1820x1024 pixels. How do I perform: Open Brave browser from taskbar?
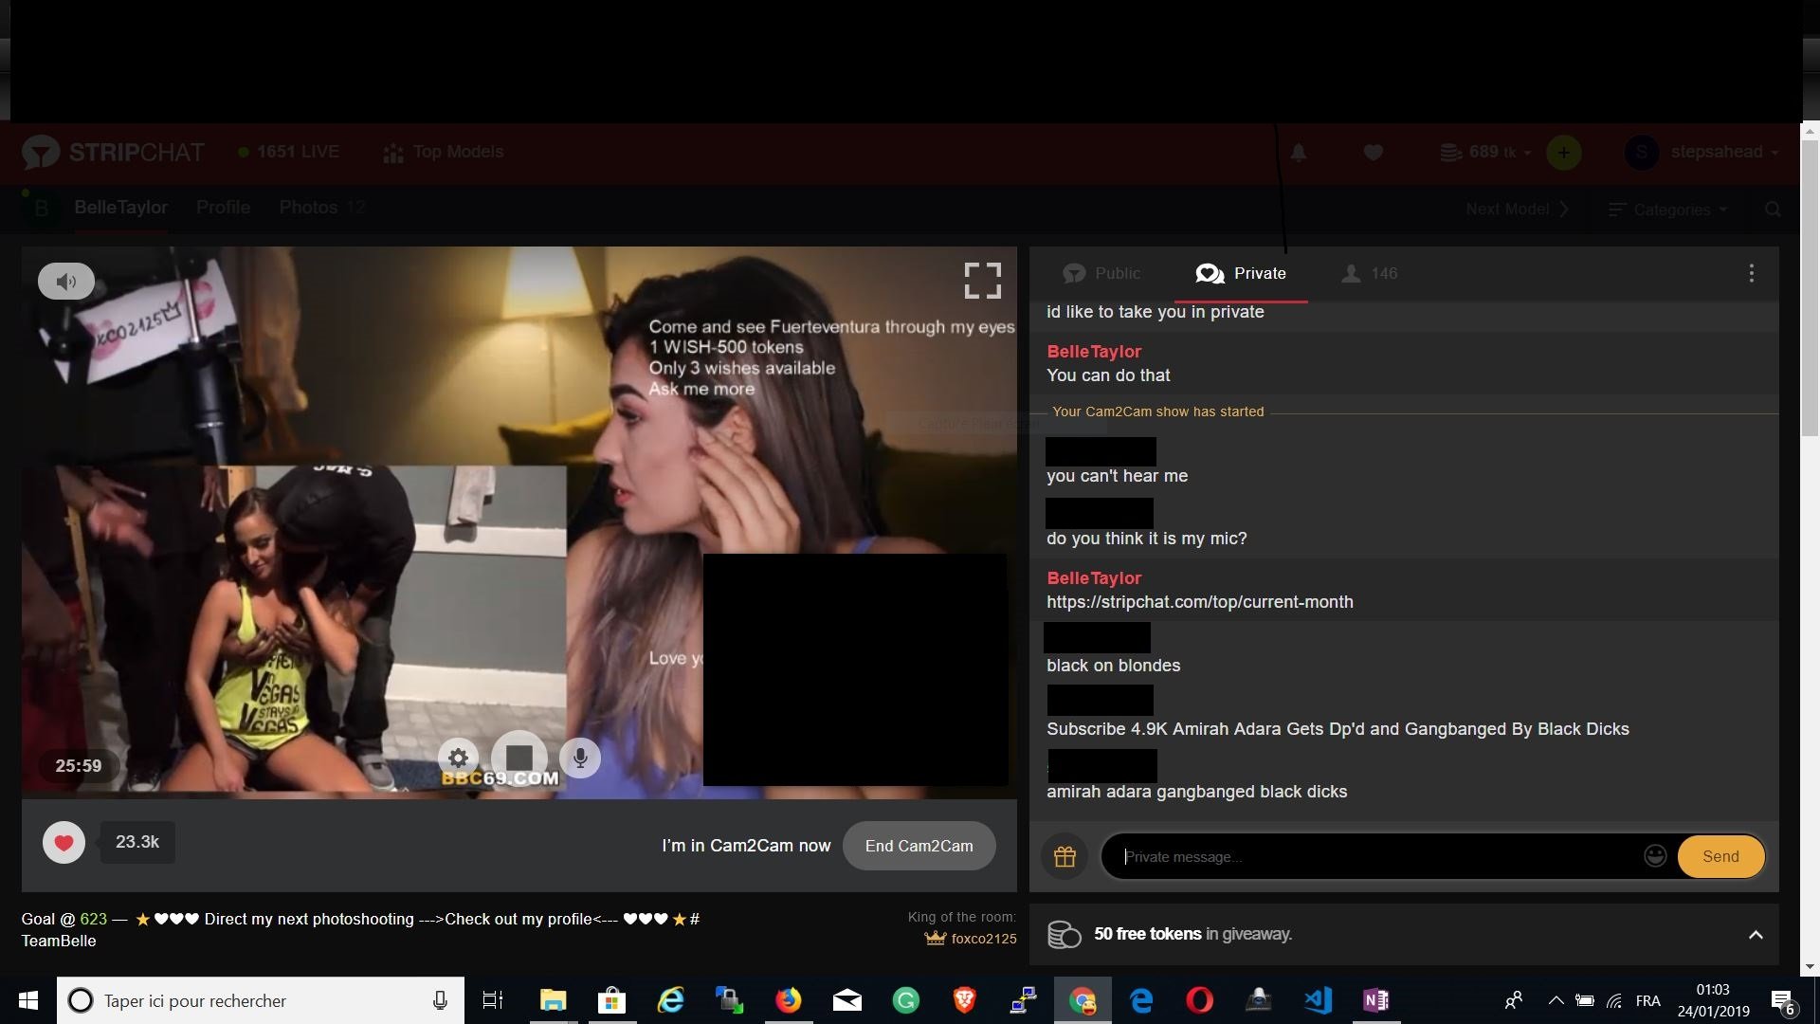click(964, 1000)
